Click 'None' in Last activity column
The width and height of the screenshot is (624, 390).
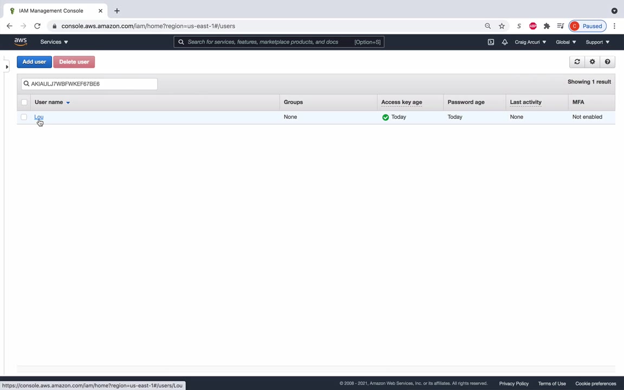[x=517, y=117]
